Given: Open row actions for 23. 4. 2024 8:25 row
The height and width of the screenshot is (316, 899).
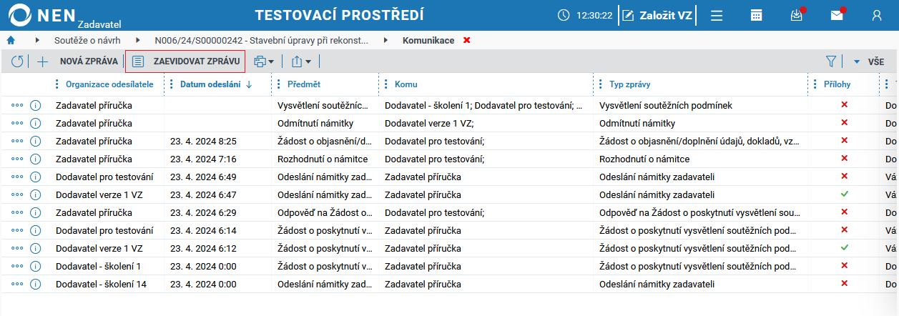Looking at the screenshot, I should pyautogui.click(x=17, y=141).
